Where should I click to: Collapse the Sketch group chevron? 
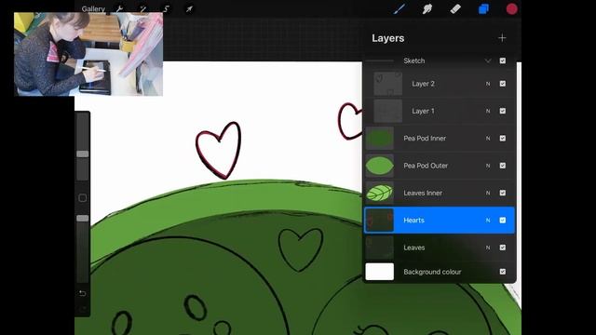pyautogui.click(x=488, y=60)
